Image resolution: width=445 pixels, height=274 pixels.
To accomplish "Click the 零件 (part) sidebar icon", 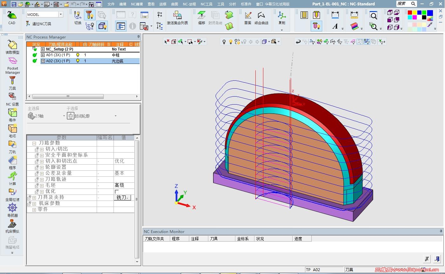I will 12,115.
